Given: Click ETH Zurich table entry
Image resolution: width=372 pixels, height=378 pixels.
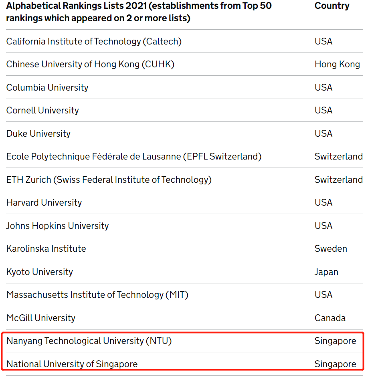Looking at the screenshot, I should [x=109, y=180].
